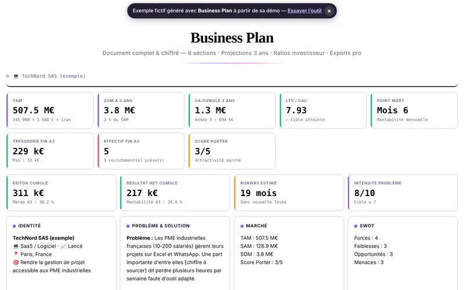Click the target icon beside 'Rendre la gestion'
Screen dimensions: 464x290
click(x=16, y=263)
